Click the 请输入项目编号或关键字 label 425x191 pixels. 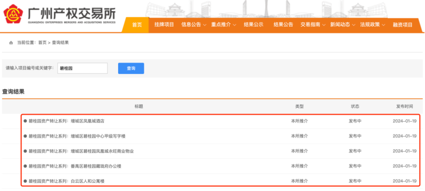click(x=30, y=68)
